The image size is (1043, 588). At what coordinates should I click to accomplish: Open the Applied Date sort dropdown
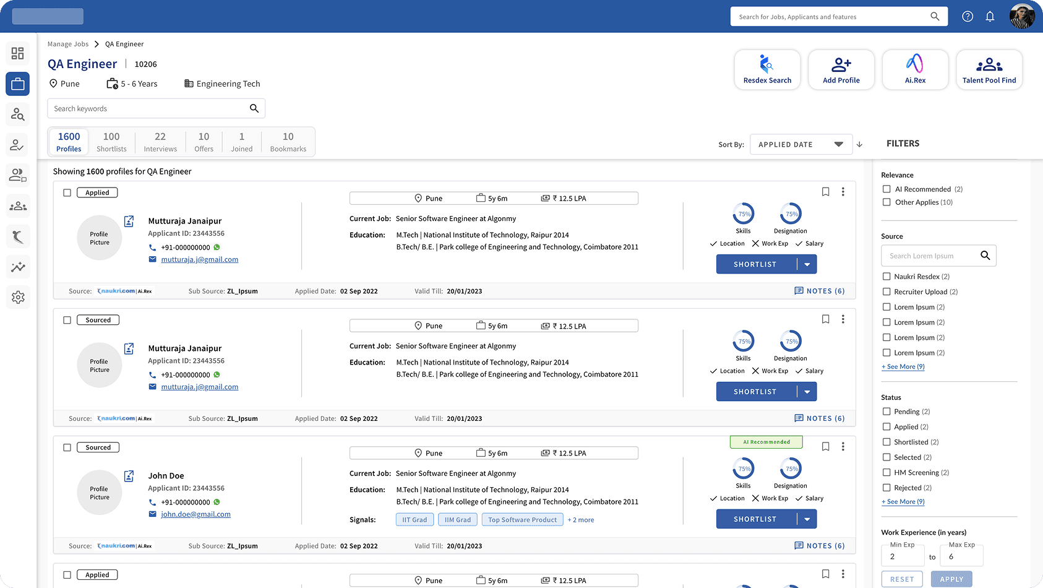coord(800,144)
